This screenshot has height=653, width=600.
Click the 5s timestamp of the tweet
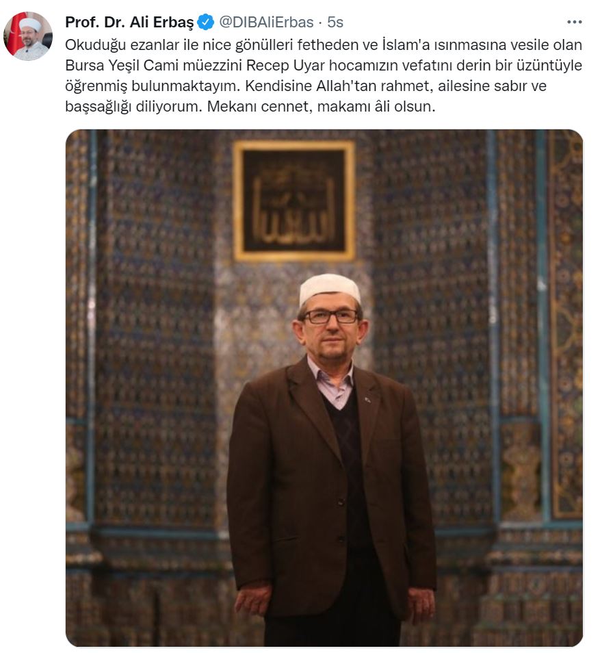[335, 22]
